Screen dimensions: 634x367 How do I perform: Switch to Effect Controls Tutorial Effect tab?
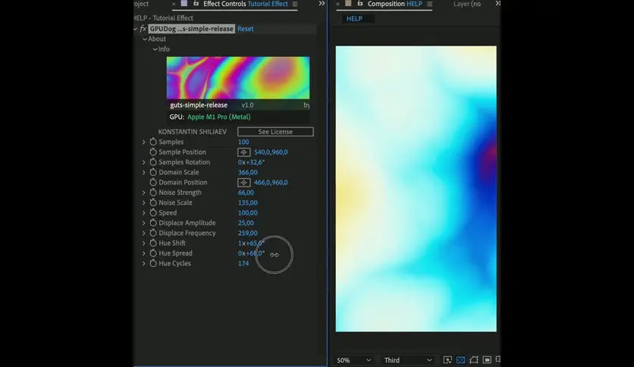point(246,4)
